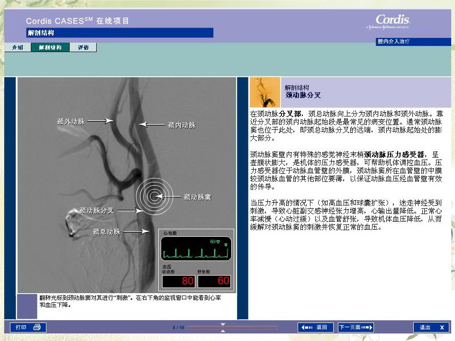Click the page counter 8 / 19
Screen dimensions: 455x341
pyautogui.click(x=178, y=327)
